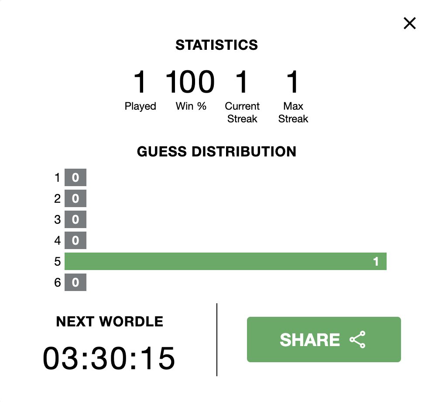Click the NEXT WORDLE heading
The image size is (432, 402).
coord(110,322)
